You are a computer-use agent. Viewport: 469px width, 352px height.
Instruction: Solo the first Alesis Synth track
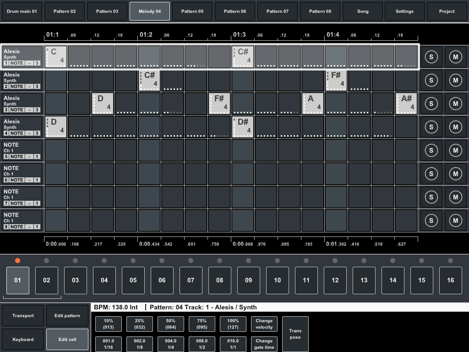(431, 57)
